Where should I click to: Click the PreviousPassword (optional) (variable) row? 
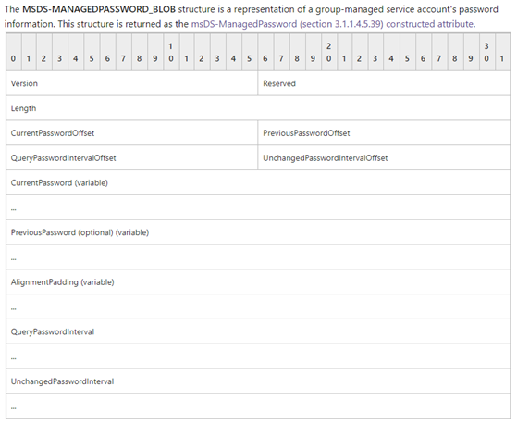coord(258,232)
